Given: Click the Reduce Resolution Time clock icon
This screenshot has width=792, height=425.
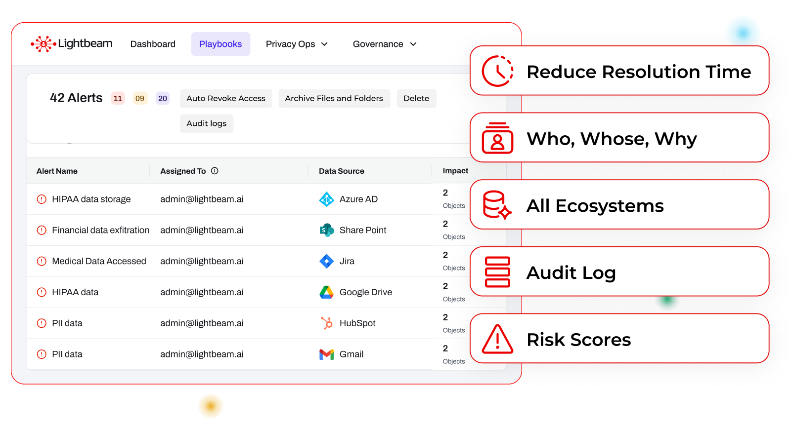Looking at the screenshot, I should 497,71.
